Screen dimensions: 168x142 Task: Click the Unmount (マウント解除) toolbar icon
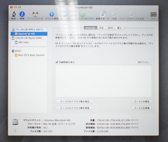[x=52, y=14]
